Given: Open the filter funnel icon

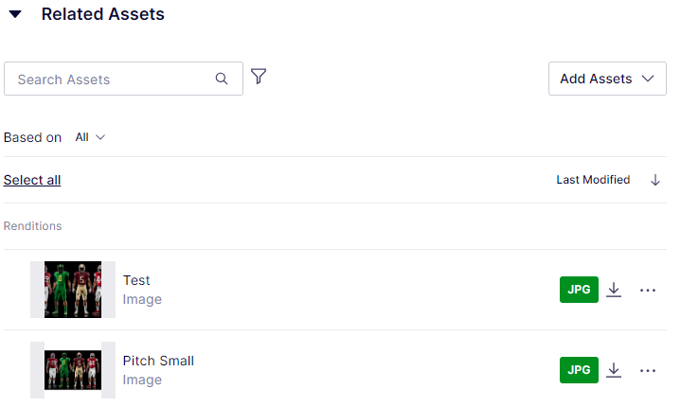Looking at the screenshot, I should coord(259,77).
